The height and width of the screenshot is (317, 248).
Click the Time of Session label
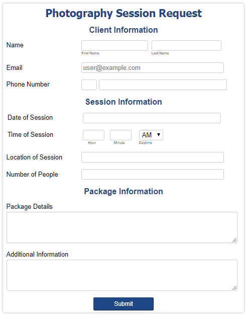click(31, 134)
